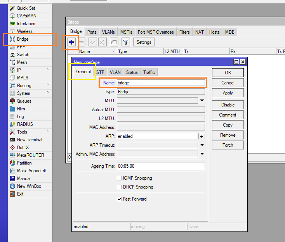285x242 pixels.
Task: Click the filter funnel icon in toolbar
Action: coord(125,42)
